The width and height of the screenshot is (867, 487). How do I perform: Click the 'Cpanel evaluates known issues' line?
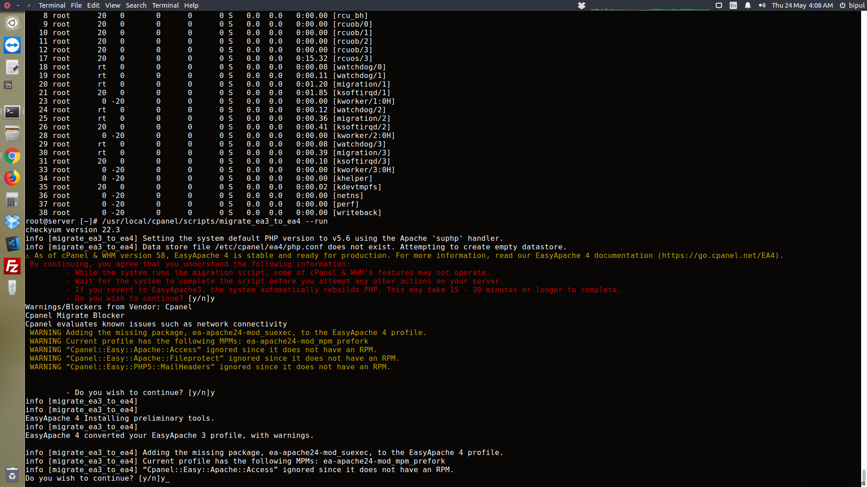(x=156, y=324)
